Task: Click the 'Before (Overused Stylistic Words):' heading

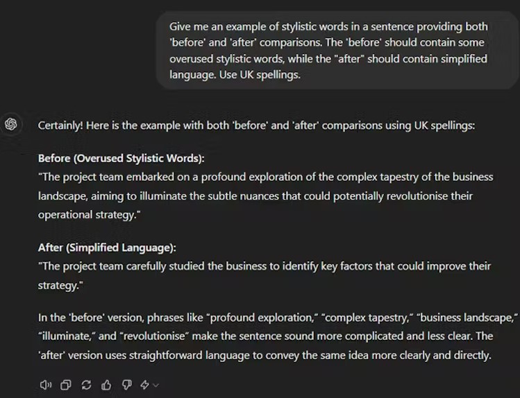Action: click(121, 158)
